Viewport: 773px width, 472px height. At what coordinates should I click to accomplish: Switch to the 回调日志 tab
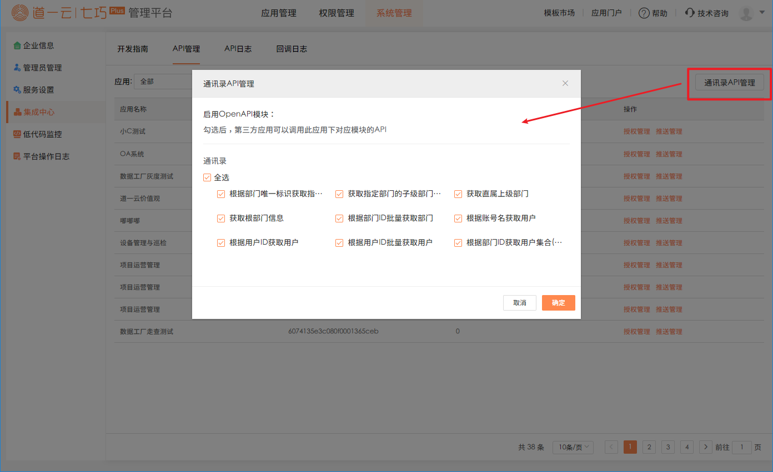[292, 49]
